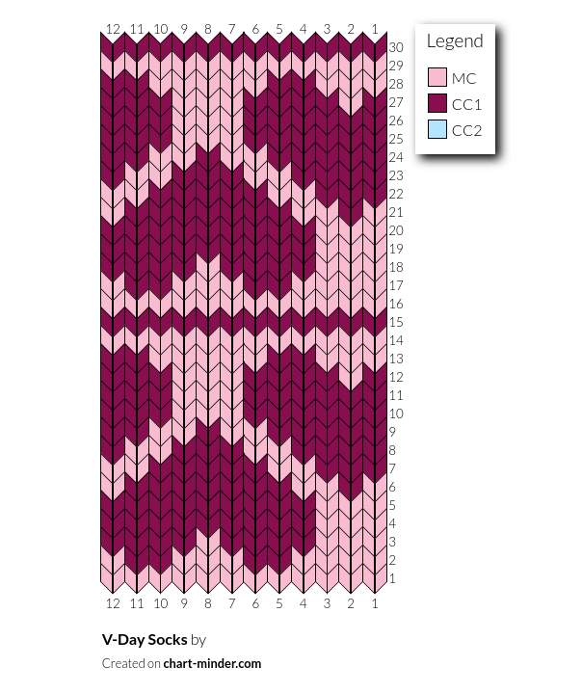The height and width of the screenshot is (693, 582).
Task: Click row number 8 label
Action: click(x=392, y=450)
